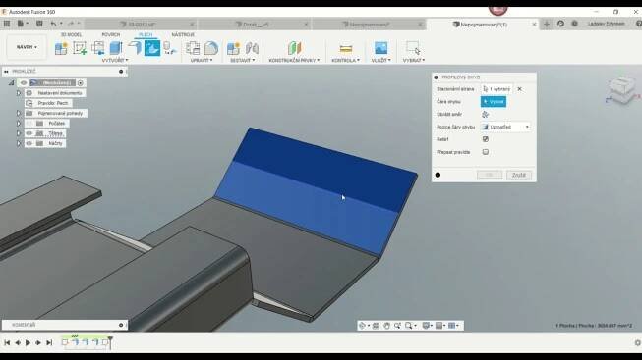Undo the last action
Viewport: 642px width, 360px height.
pyautogui.click(x=54, y=24)
